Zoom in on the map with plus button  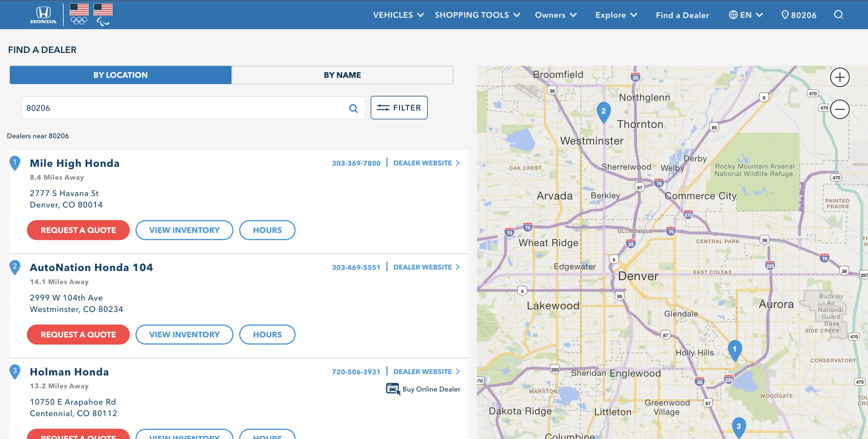tap(839, 78)
